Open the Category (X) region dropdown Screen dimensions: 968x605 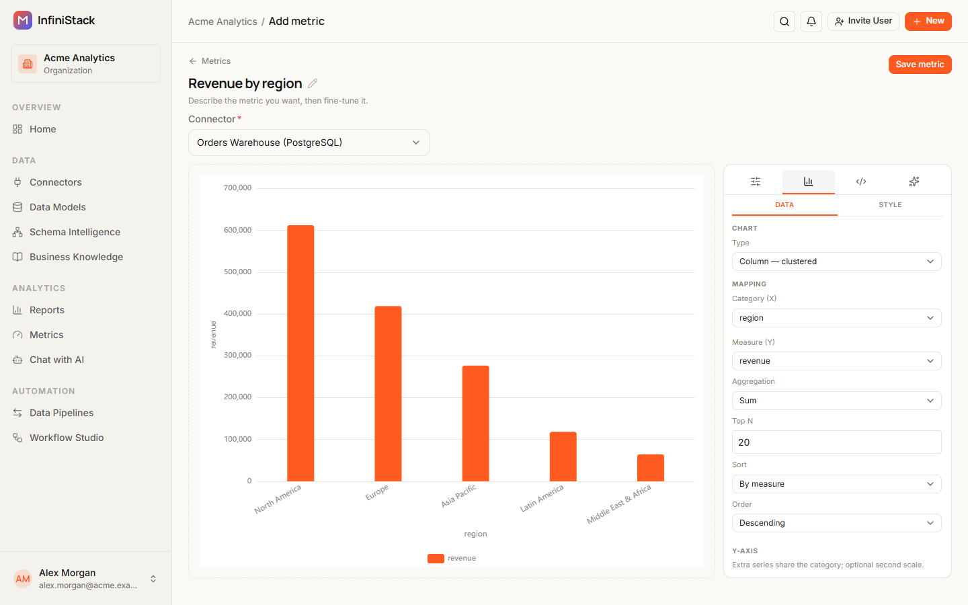click(x=836, y=318)
